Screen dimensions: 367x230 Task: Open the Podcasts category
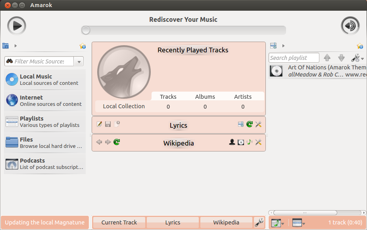click(x=45, y=164)
